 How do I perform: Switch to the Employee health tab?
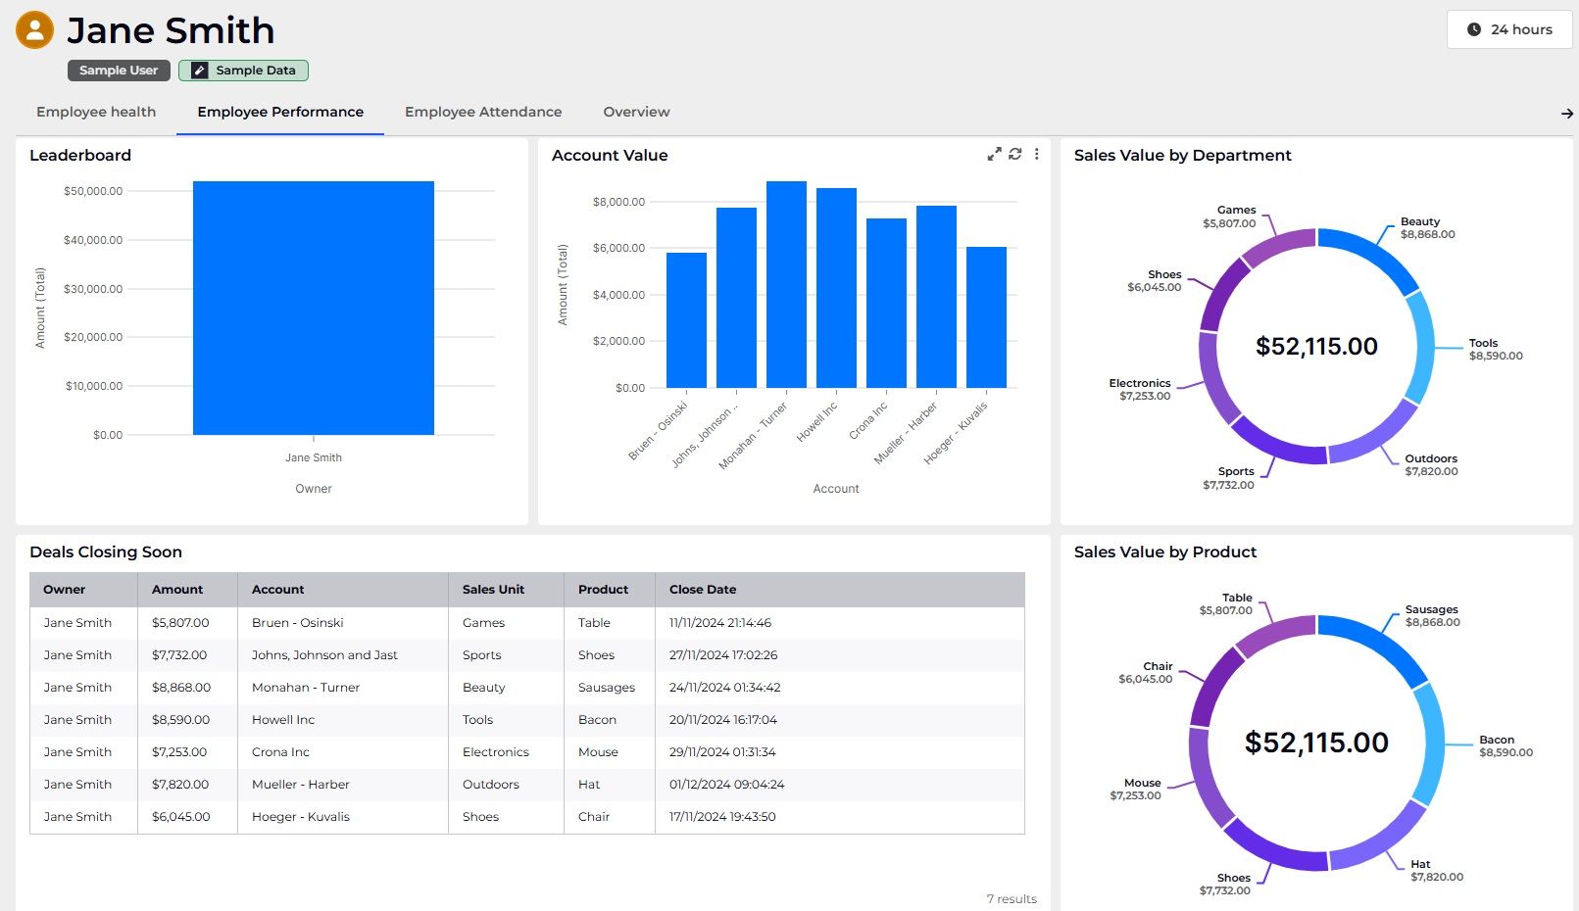[96, 112]
